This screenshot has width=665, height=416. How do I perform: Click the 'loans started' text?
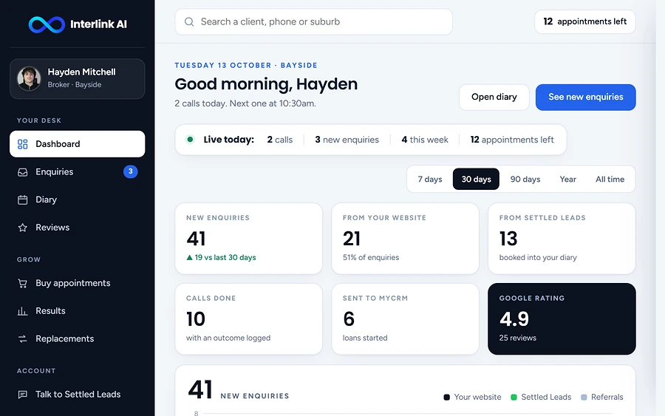click(365, 338)
